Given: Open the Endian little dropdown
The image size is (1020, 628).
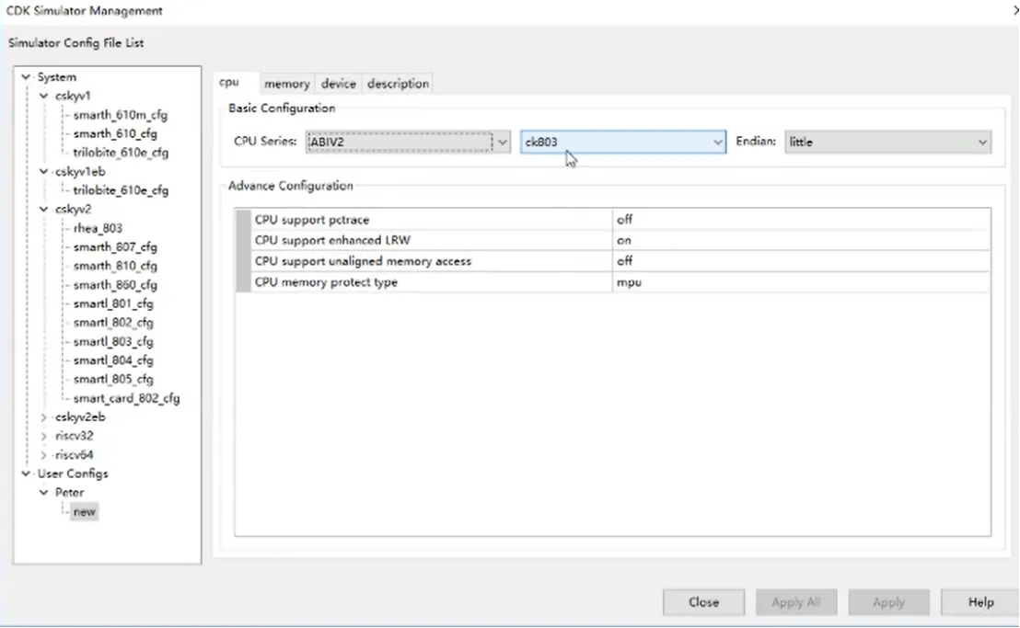Looking at the screenshot, I should click(888, 143).
